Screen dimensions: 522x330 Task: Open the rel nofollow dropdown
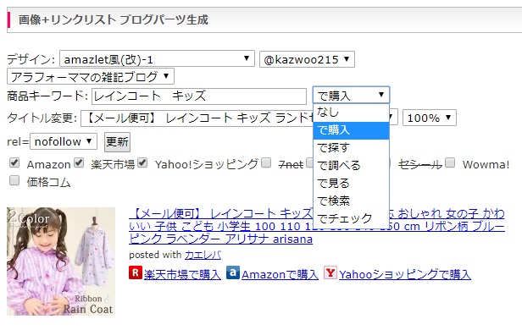[64, 141]
